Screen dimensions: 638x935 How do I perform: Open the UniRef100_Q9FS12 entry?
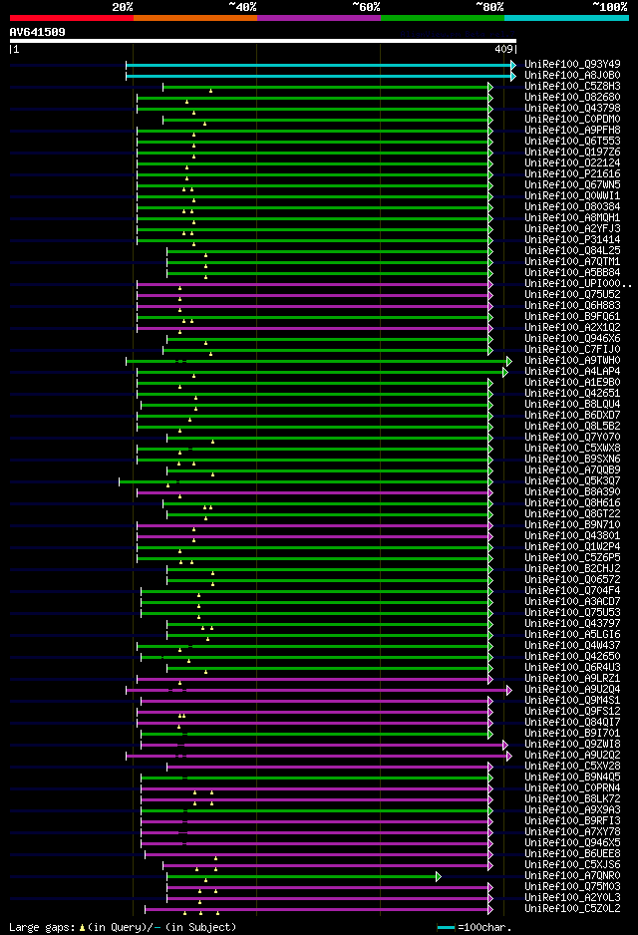(x=572, y=711)
